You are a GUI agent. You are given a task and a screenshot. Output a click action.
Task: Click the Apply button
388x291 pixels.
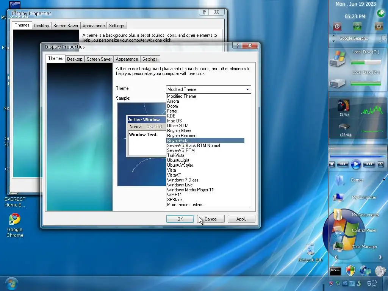point(241,219)
